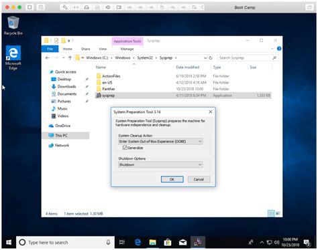Click the hard disk icon in VM toolbar
This screenshot has height=250, width=318.
87,7
